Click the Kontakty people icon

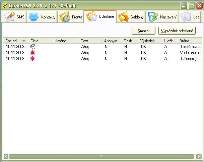coord(33,16)
